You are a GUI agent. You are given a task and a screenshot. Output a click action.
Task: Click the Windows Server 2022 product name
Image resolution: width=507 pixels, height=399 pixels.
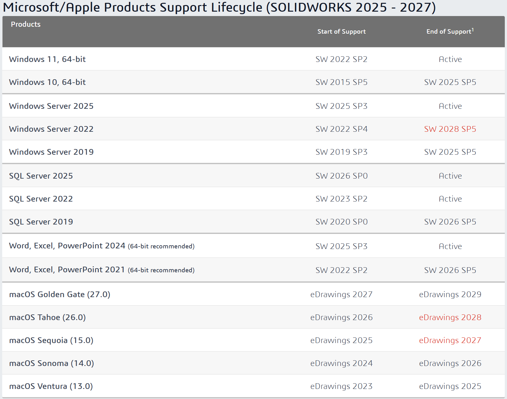pos(51,129)
